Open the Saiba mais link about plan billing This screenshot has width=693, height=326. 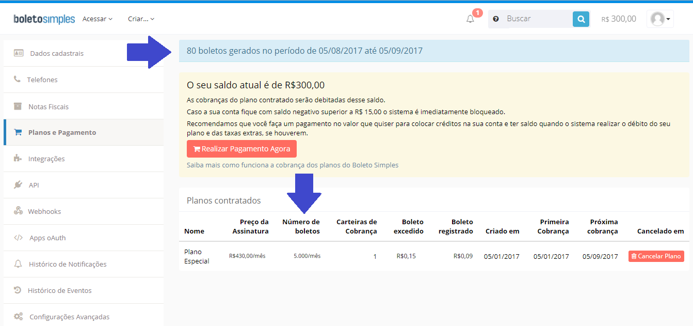click(x=293, y=165)
